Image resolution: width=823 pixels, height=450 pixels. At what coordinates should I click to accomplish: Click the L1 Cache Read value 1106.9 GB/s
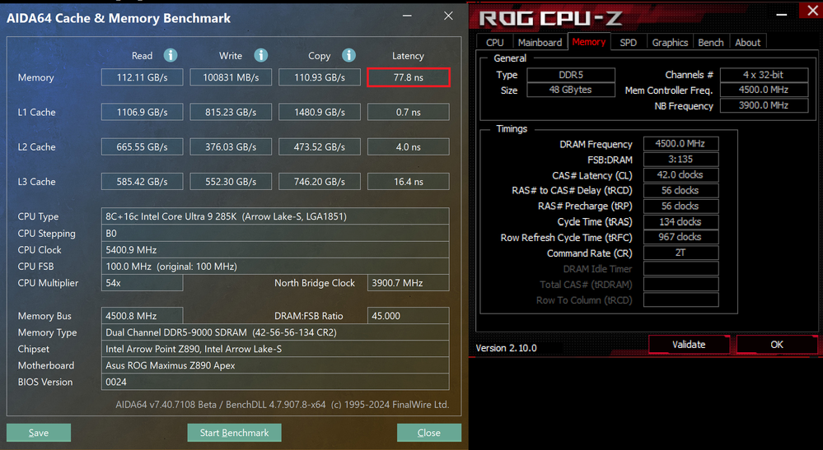(x=143, y=112)
